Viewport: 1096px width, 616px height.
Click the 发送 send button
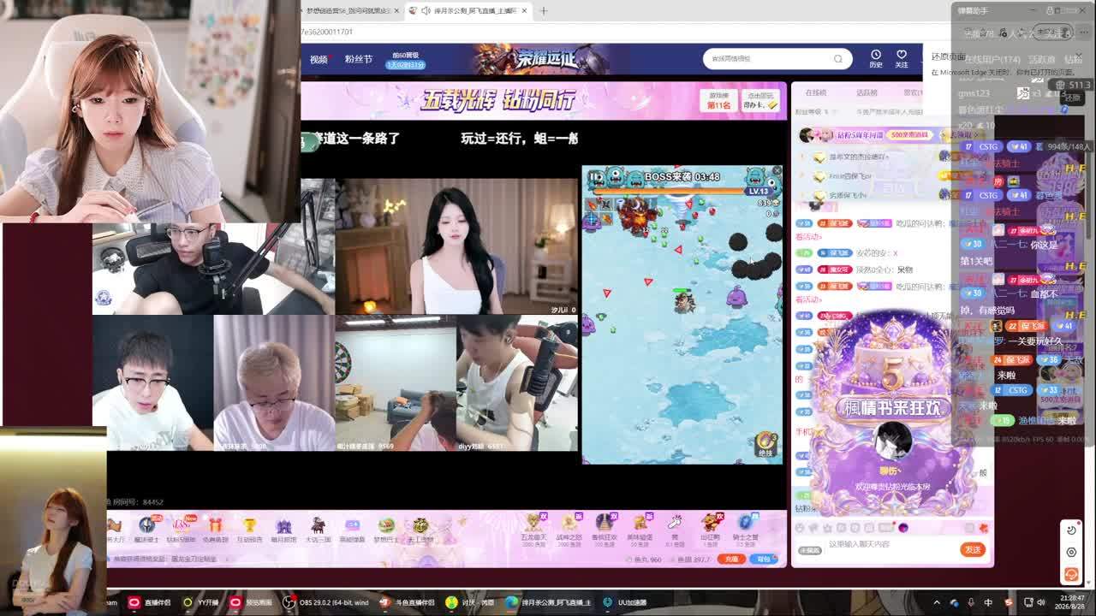pyautogui.click(x=973, y=549)
